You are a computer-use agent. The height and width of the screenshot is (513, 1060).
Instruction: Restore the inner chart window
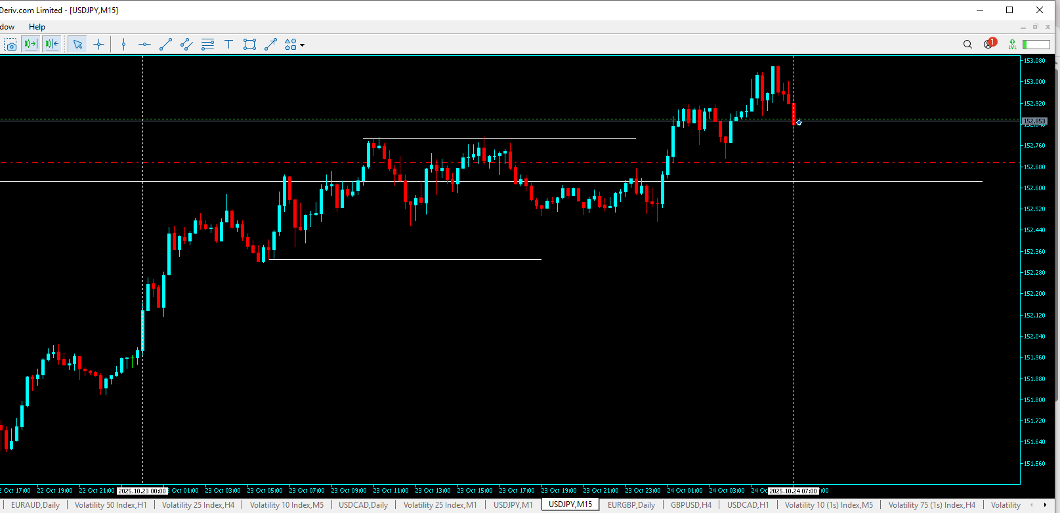tap(1036, 27)
